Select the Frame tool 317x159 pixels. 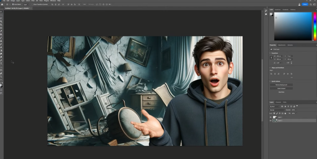pos(1,28)
